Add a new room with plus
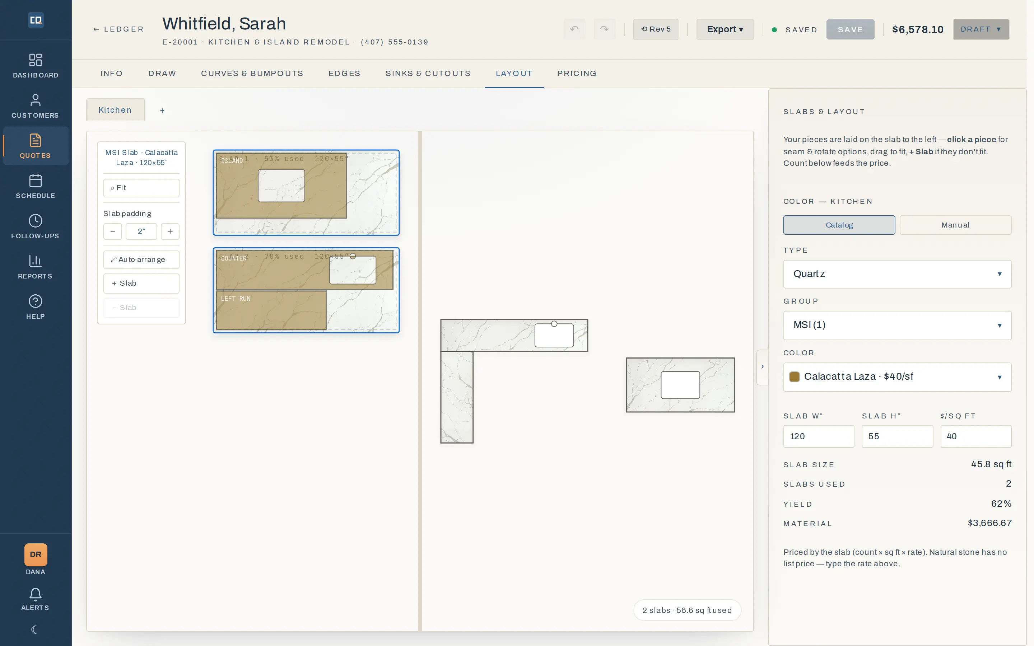The width and height of the screenshot is (1034, 646). 162,110
